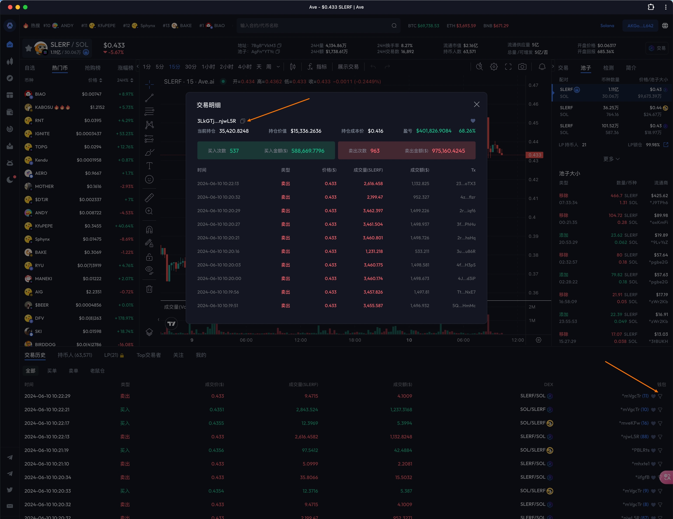Open chart settings gear icon
The width and height of the screenshot is (673, 519).
(494, 67)
